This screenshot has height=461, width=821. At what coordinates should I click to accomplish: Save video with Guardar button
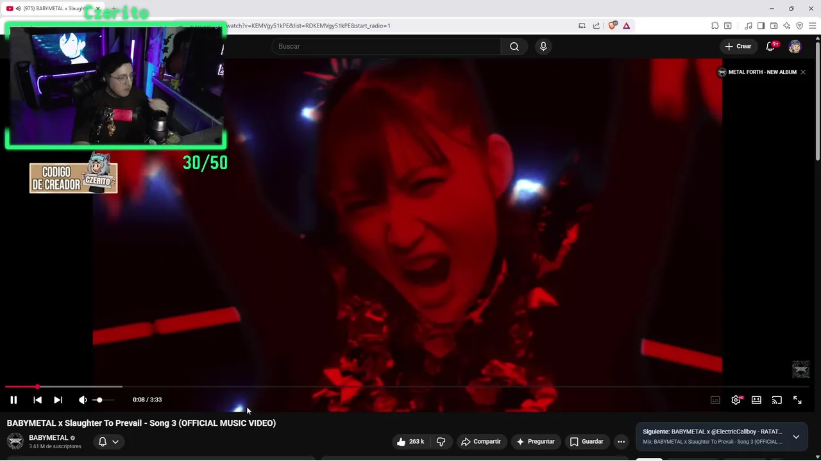[586, 441]
